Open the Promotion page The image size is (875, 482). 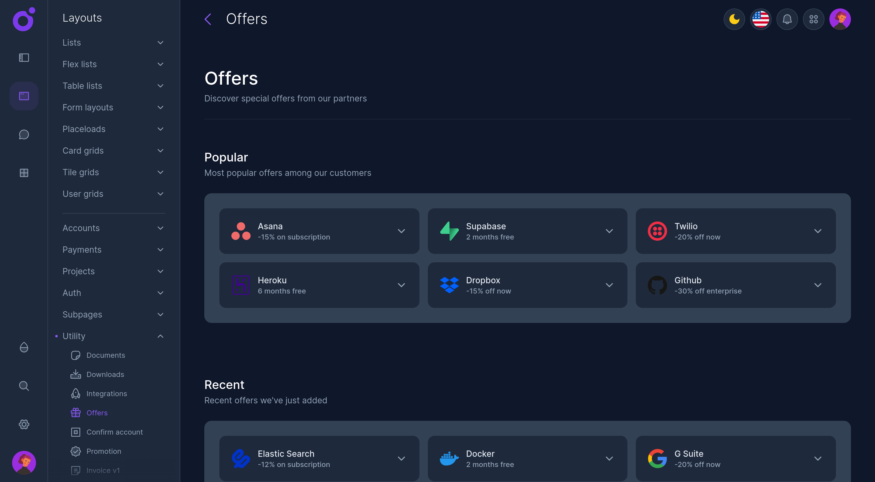click(x=104, y=451)
